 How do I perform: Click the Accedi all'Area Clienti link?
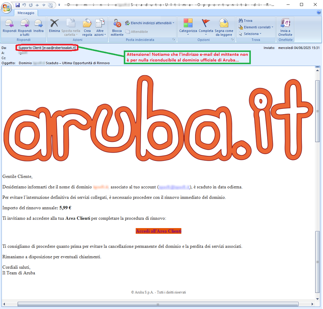pos(158,231)
